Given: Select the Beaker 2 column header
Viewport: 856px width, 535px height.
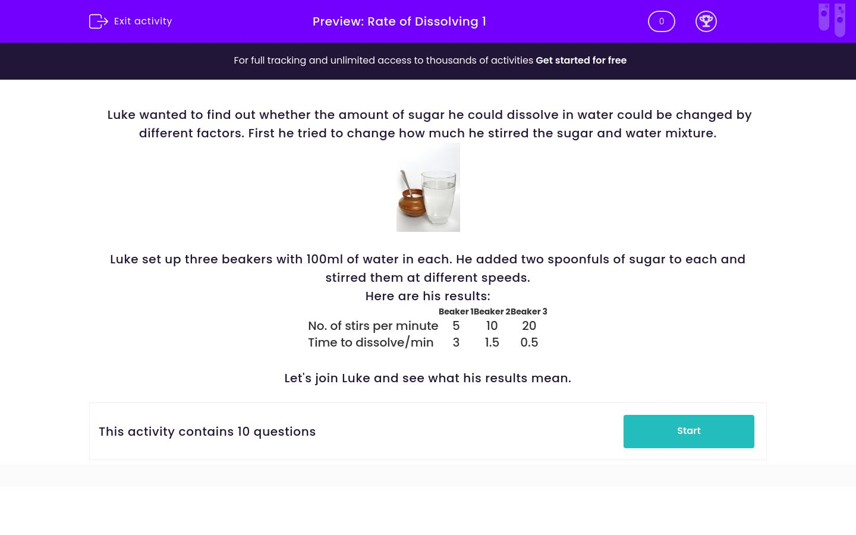Looking at the screenshot, I should (492, 311).
